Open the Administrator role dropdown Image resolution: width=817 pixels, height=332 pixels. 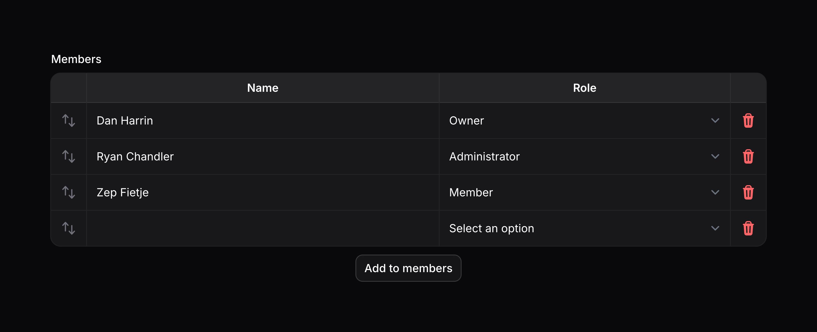584,156
